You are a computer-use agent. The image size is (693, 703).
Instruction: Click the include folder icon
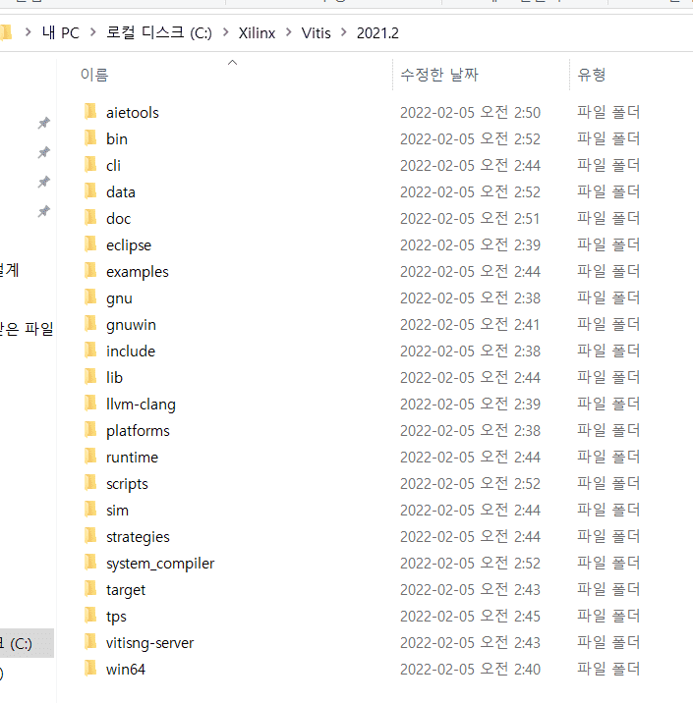(90, 351)
